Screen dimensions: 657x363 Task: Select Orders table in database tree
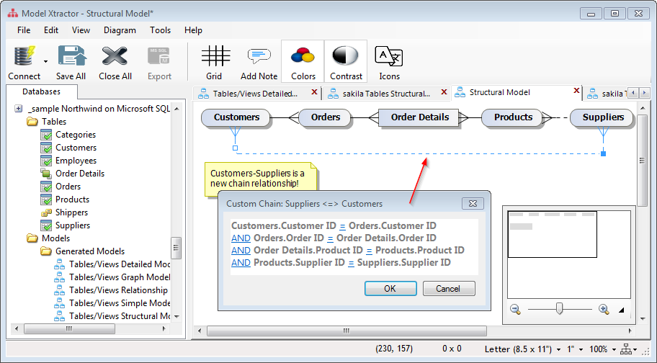pos(68,187)
